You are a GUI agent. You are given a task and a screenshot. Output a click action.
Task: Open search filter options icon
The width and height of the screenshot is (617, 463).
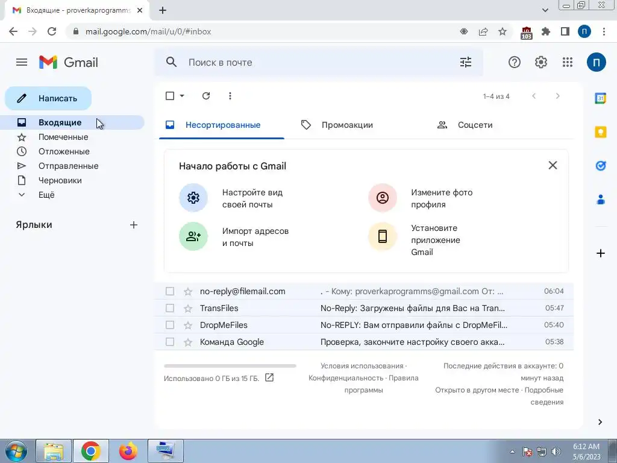tap(466, 62)
